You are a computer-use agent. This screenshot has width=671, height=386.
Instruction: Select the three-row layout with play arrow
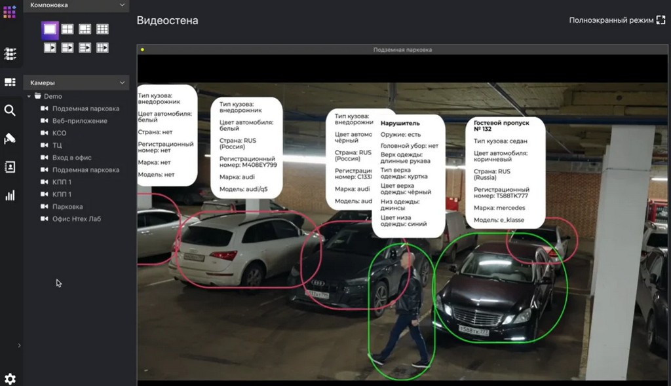pyautogui.click(x=85, y=48)
